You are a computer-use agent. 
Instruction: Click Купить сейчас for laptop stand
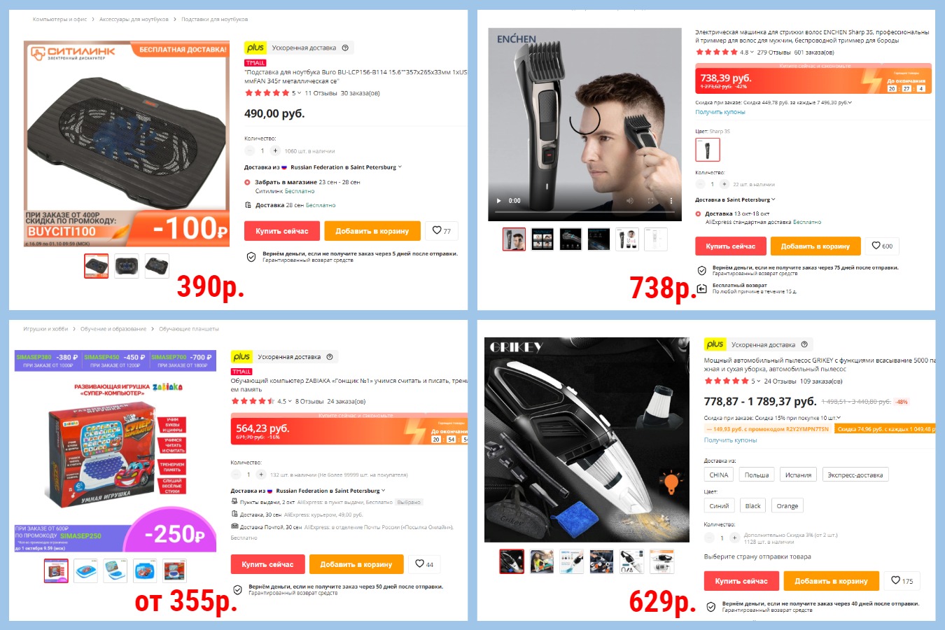[x=282, y=231]
